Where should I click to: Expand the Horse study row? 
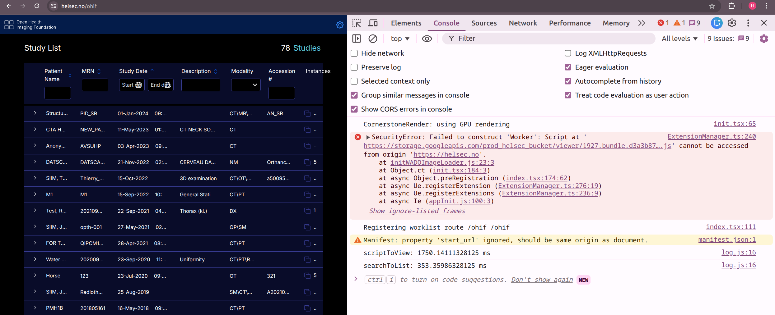coord(35,276)
